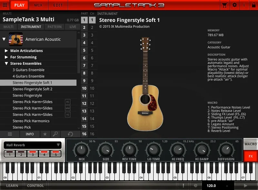Adjust the HI DAMP knob
Screen dimensions: 258x190
point(202,150)
